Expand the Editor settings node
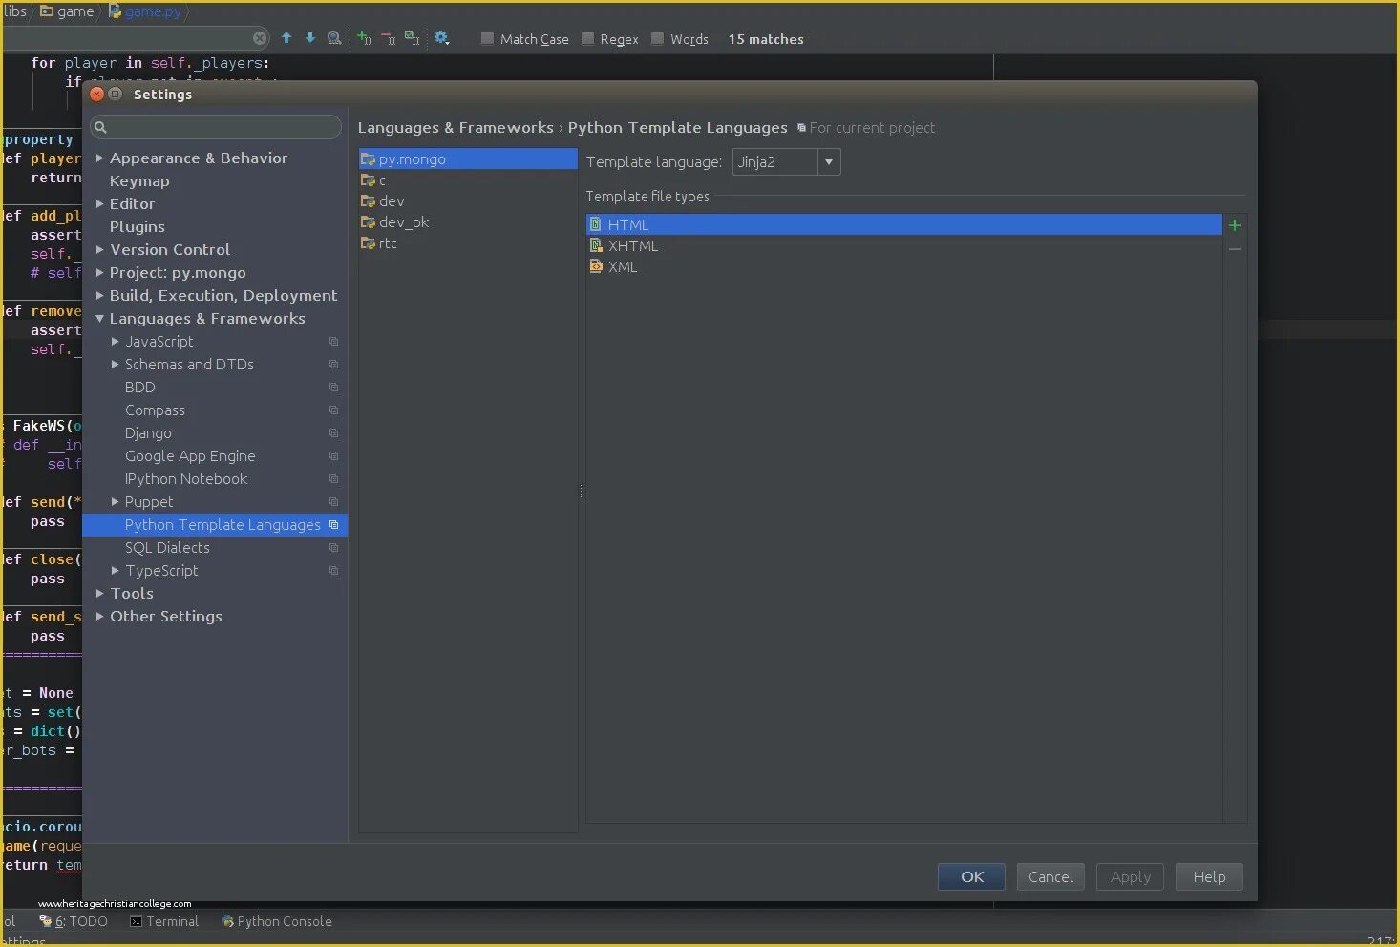This screenshot has height=947, width=1400. pyautogui.click(x=99, y=204)
